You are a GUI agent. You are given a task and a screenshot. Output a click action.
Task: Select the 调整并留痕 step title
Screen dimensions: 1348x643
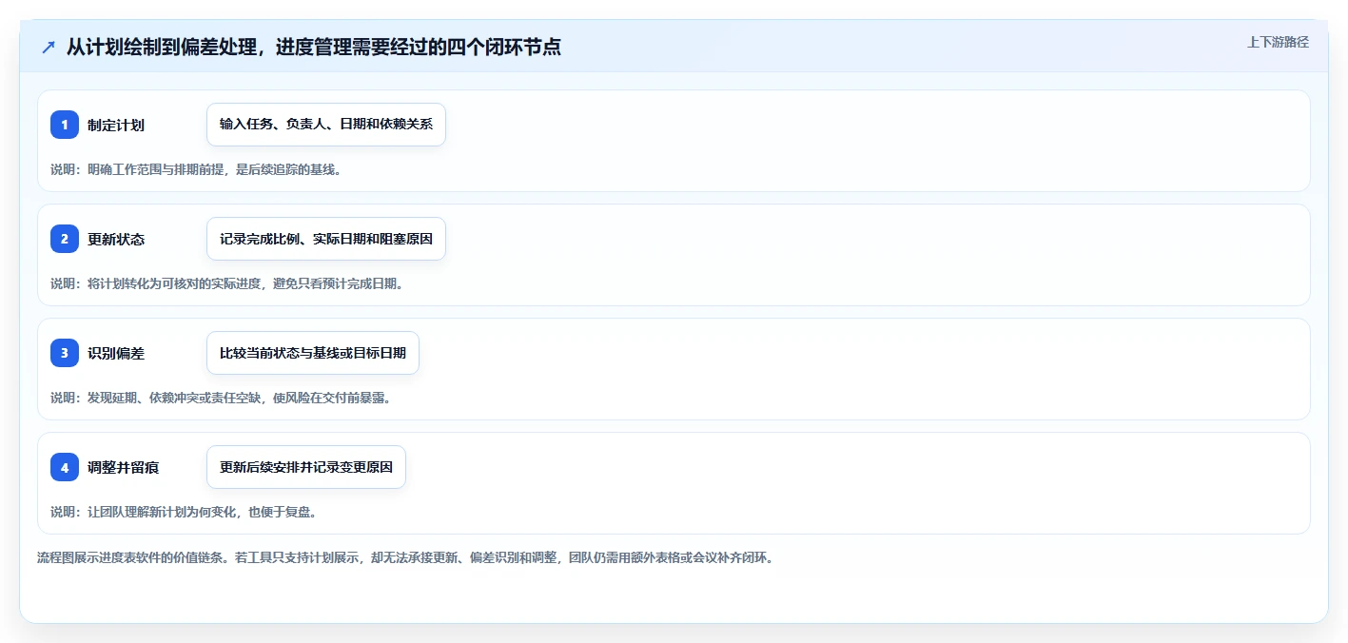pos(124,467)
